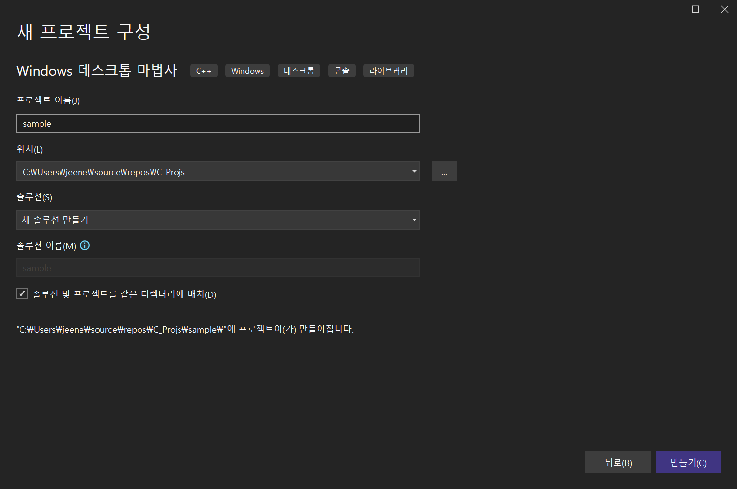Click the 'C++' tag
The width and height of the screenshot is (737, 489).
[204, 71]
